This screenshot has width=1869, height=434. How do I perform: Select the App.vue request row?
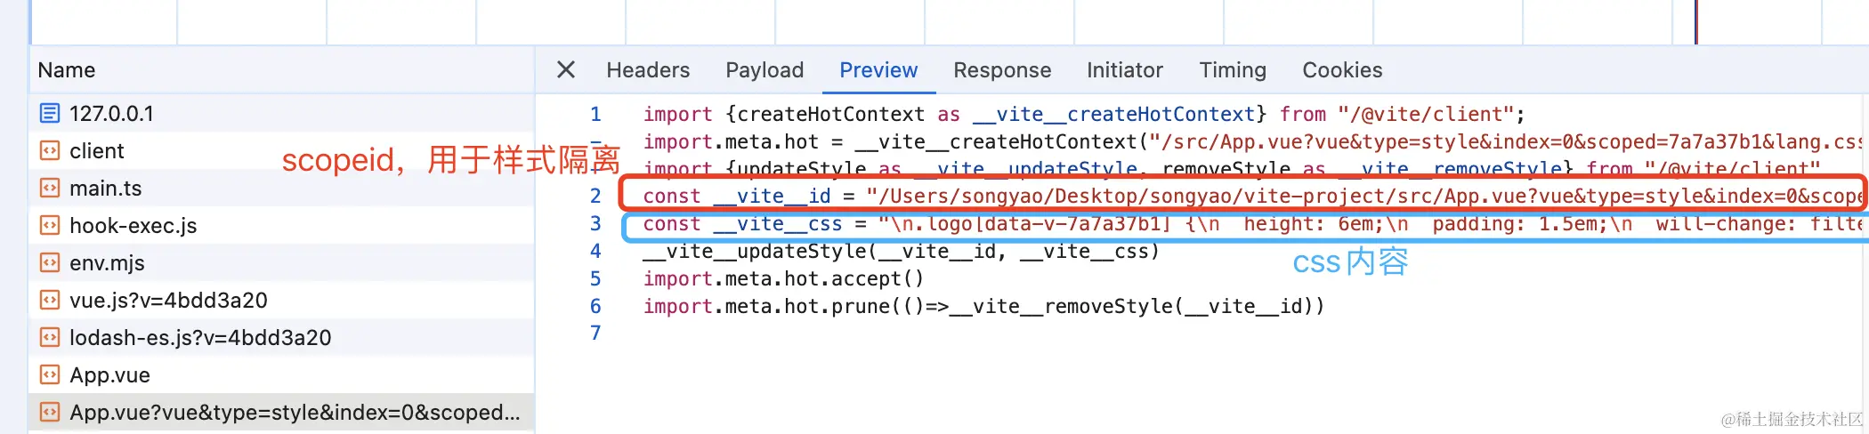pyautogui.click(x=281, y=375)
